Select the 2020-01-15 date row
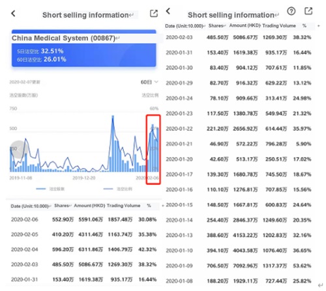The image size is (326, 291). 239,205
